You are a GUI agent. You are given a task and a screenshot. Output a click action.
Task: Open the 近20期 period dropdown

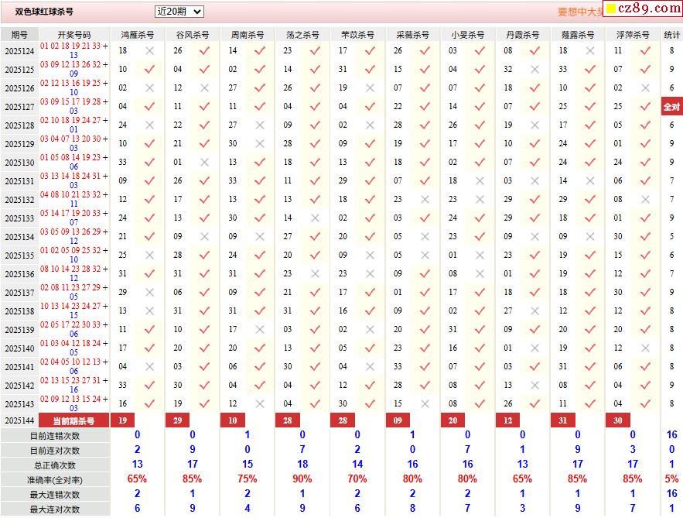click(x=179, y=12)
